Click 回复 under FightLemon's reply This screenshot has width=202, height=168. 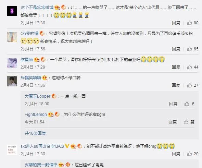click(173, 122)
